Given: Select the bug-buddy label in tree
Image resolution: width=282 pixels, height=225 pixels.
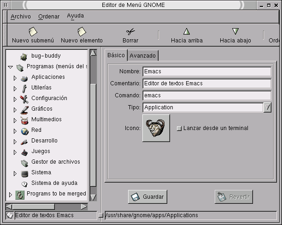Looking at the screenshot, I should [46, 56].
